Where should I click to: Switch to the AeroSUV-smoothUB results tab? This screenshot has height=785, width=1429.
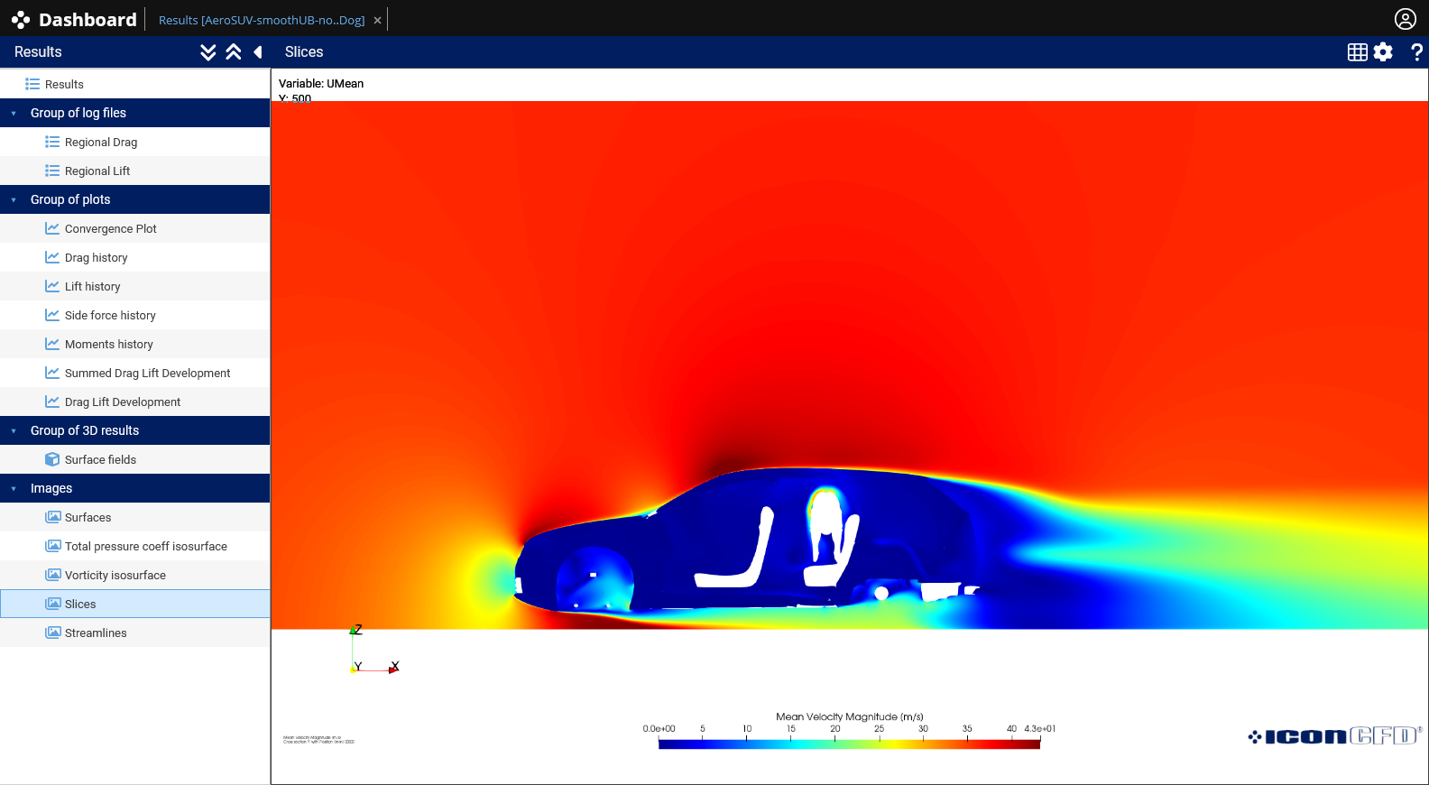pos(262,20)
